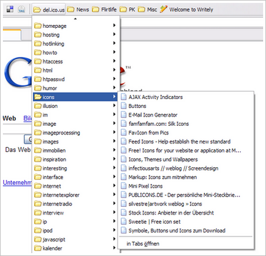266x256 pixels.
Task: Open famfamfam.com: Silk Icons bookmark
Action: (x=186, y=124)
